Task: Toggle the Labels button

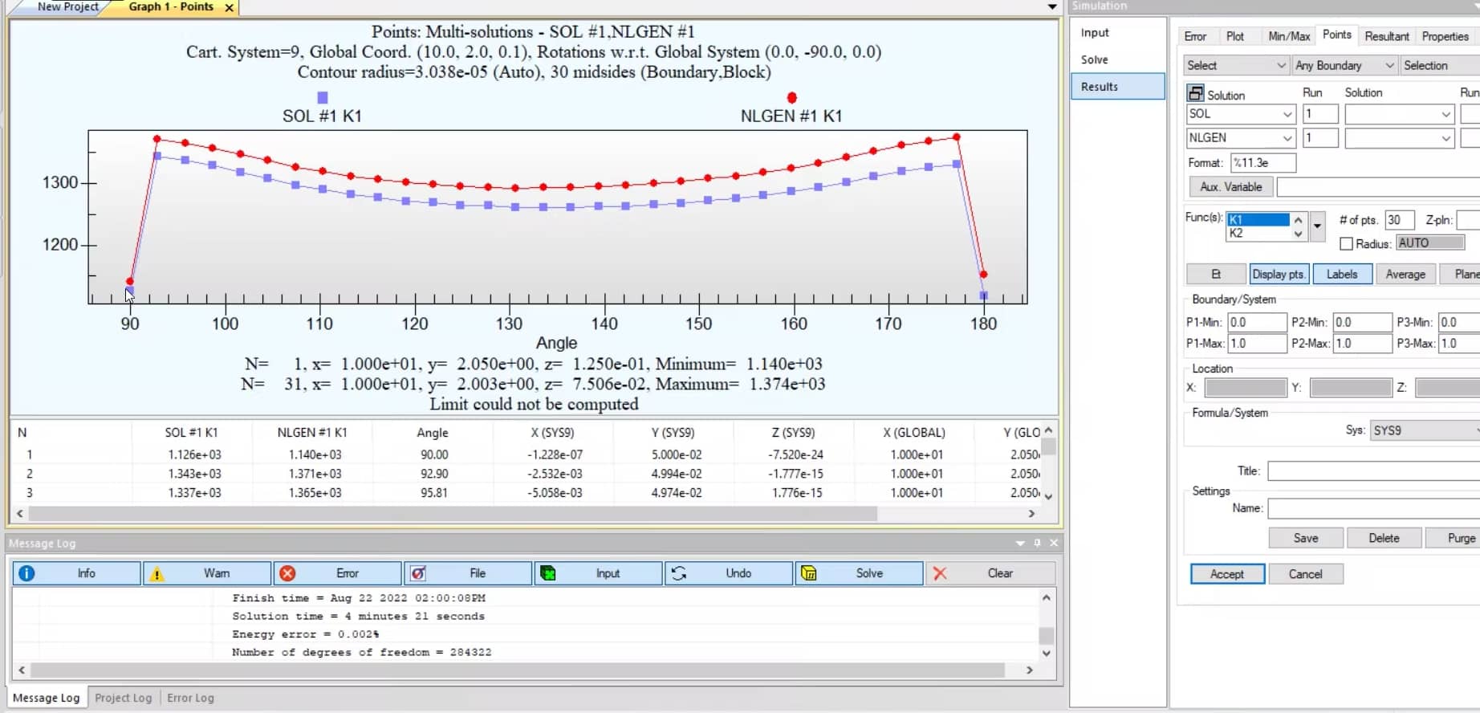Action: (x=1342, y=275)
